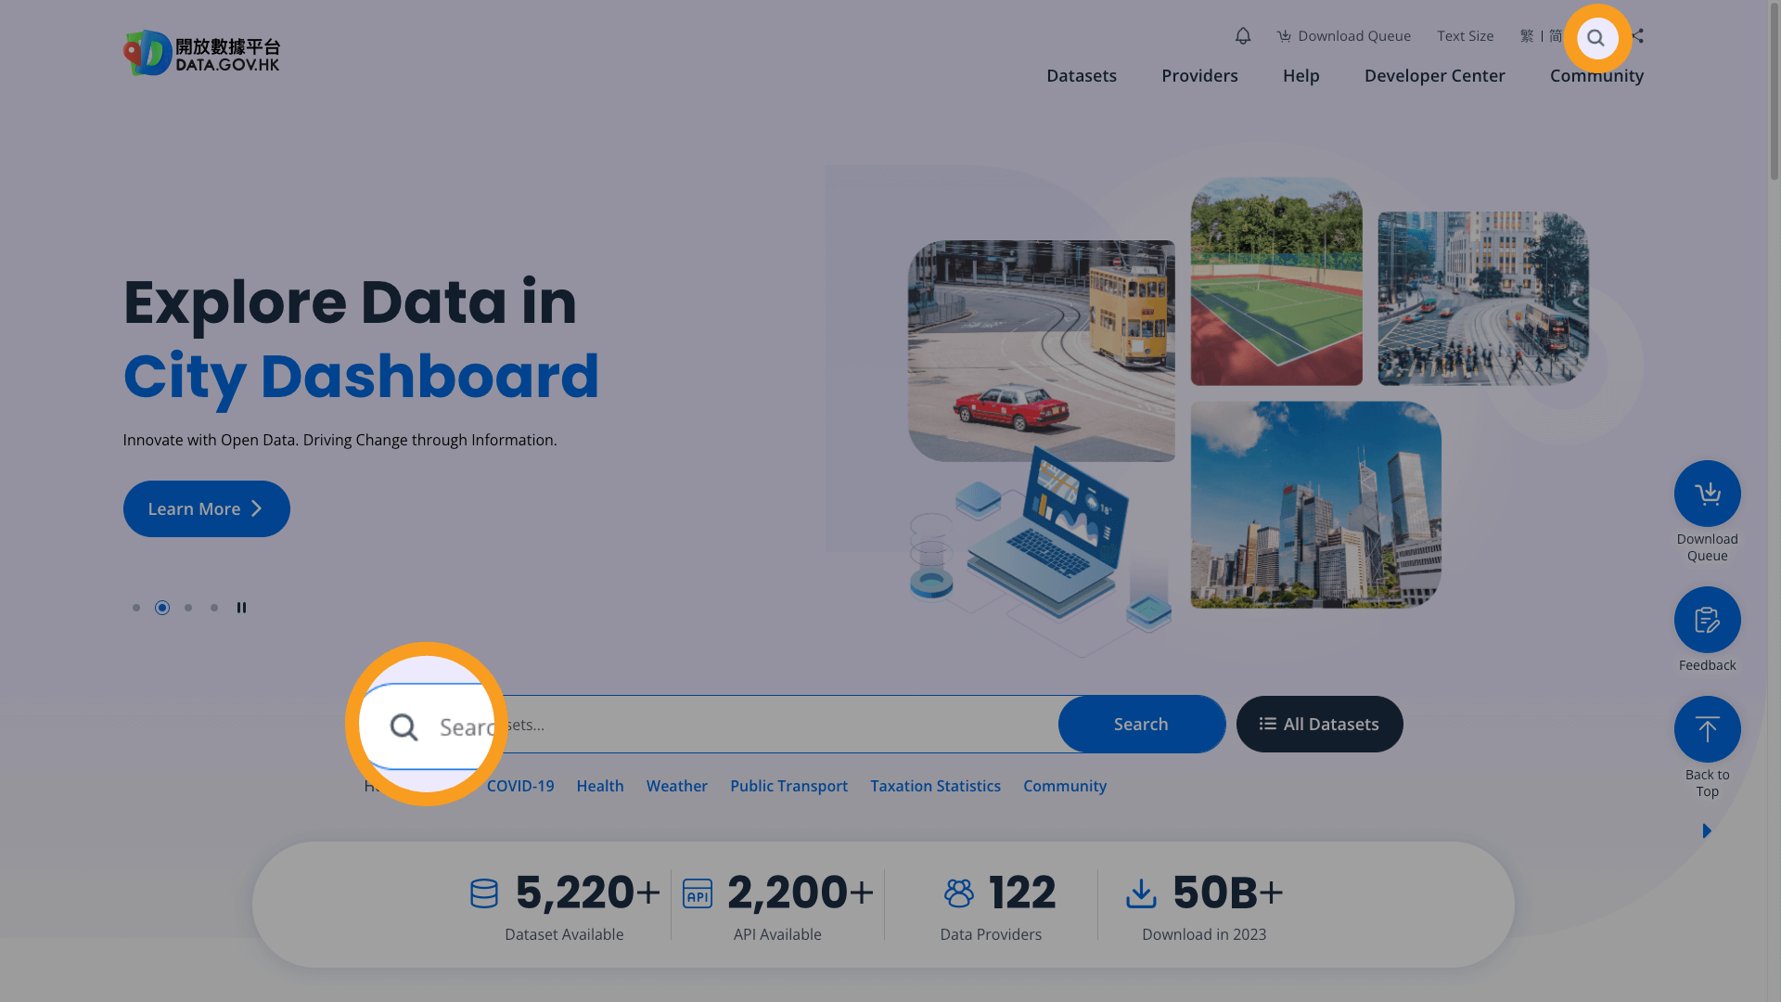Open Providers menu
Viewport: 1781px width, 1002px height.
pyautogui.click(x=1199, y=76)
